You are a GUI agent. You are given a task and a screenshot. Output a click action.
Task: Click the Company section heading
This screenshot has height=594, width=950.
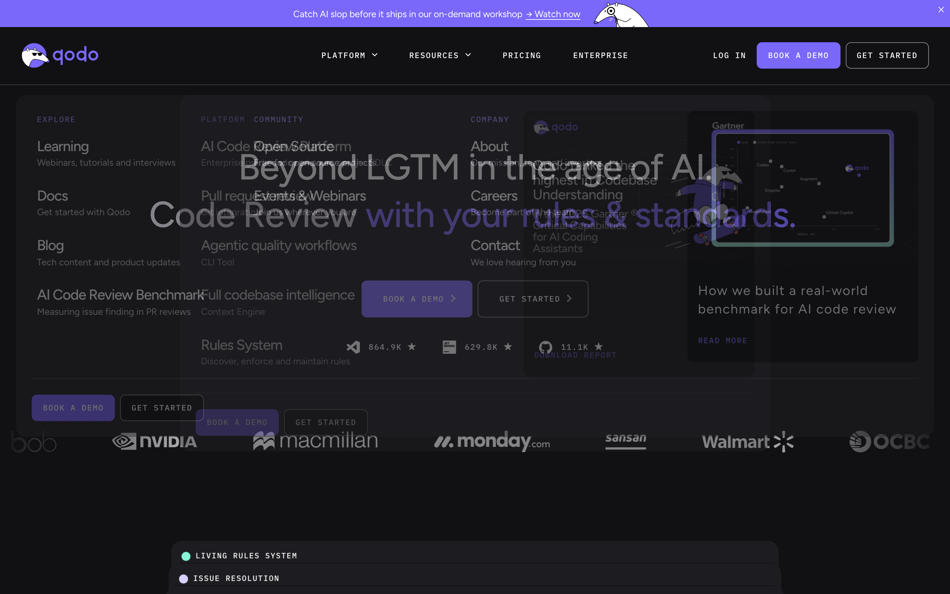490,119
